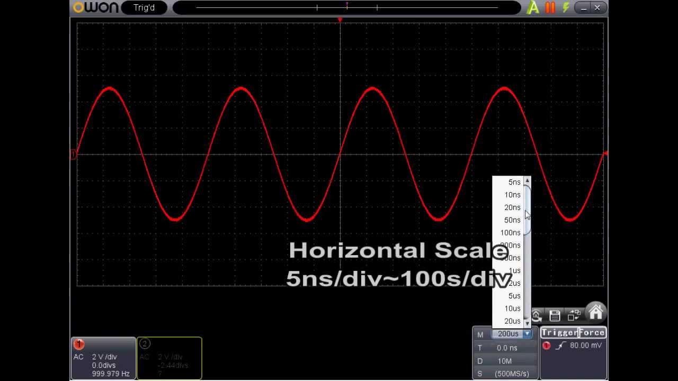
Task: Click the 80.00 mV trigger level value
Action: click(x=586, y=346)
